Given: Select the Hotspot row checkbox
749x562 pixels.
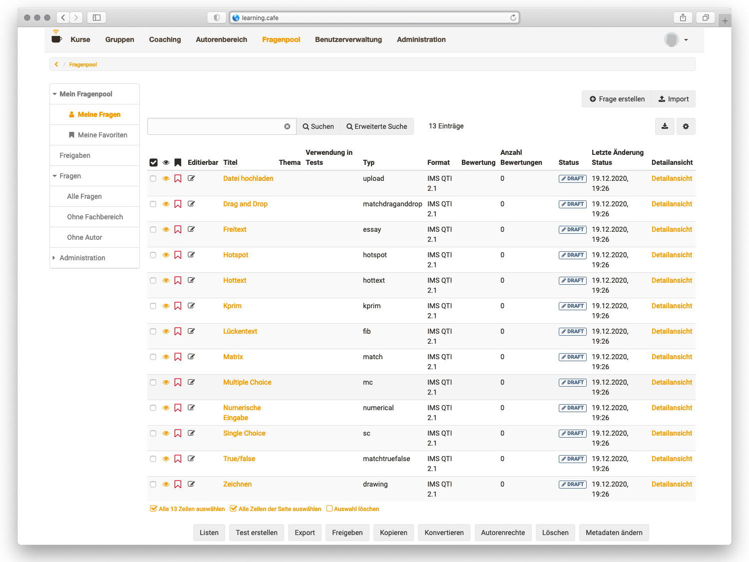Looking at the screenshot, I should [x=153, y=255].
